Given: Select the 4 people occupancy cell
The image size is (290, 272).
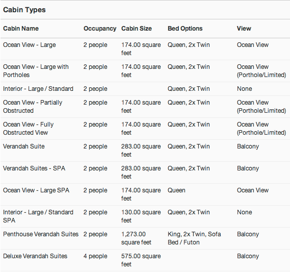Looking at the screenshot, I should click(95, 256).
